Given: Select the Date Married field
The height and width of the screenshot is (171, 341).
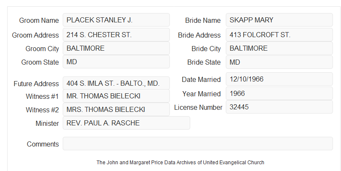Looking at the screenshot, I should tap(279, 79).
